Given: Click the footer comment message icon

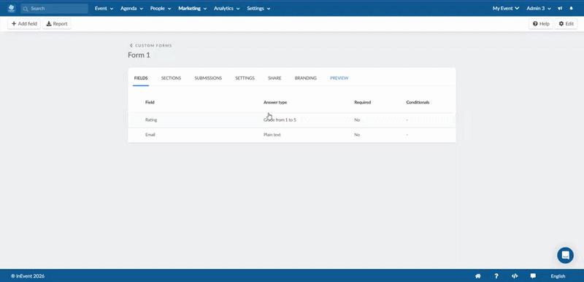Looking at the screenshot, I should pos(533,276).
